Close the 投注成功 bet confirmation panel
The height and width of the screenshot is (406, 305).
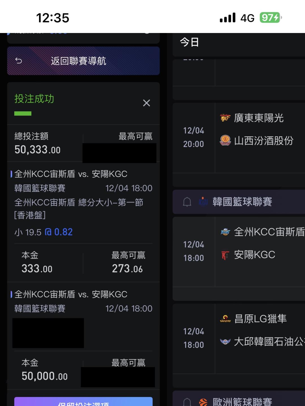146,103
